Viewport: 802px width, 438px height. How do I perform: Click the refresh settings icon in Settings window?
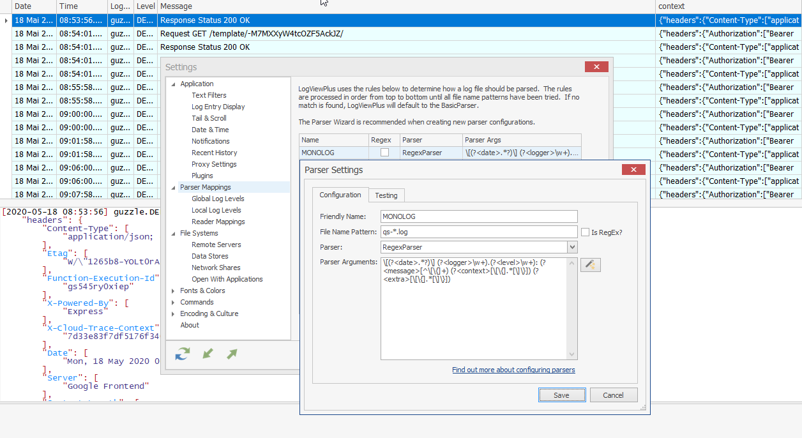tap(183, 354)
